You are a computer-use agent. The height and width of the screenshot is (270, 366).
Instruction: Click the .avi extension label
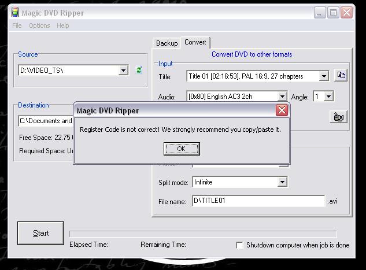[332, 201]
